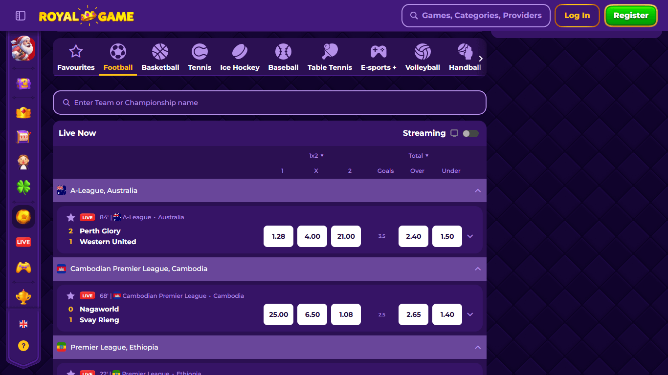The width and height of the screenshot is (668, 375).
Task: Open the E-sports + tab
Action: (x=379, y=58)
